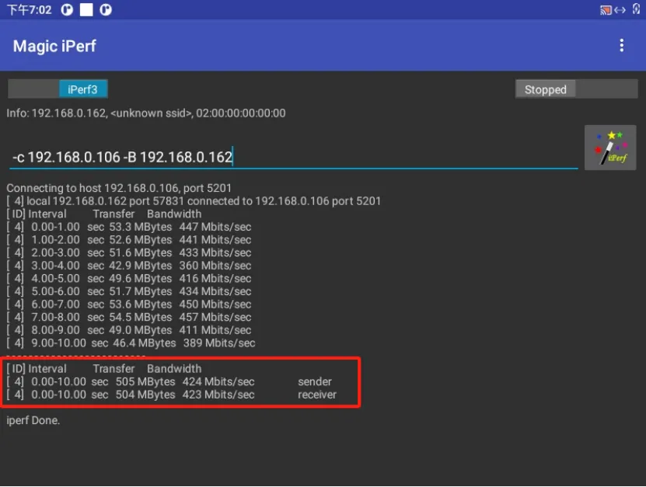Viewport: 646px width, 487px height.
Task: Open the three-dot overflow menu
Action: click(621, 46)
